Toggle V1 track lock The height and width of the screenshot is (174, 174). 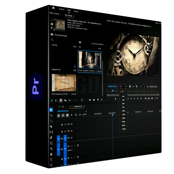click(x=62, y=138)
